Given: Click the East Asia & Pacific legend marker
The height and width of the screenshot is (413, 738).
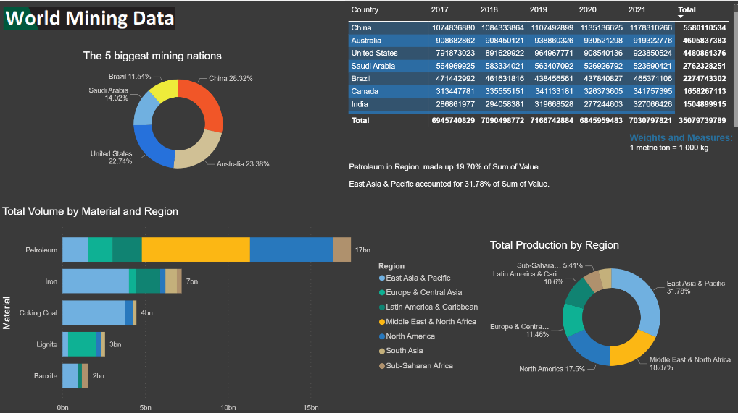Looking at the screenshot, I should click(x=381, y=278).
